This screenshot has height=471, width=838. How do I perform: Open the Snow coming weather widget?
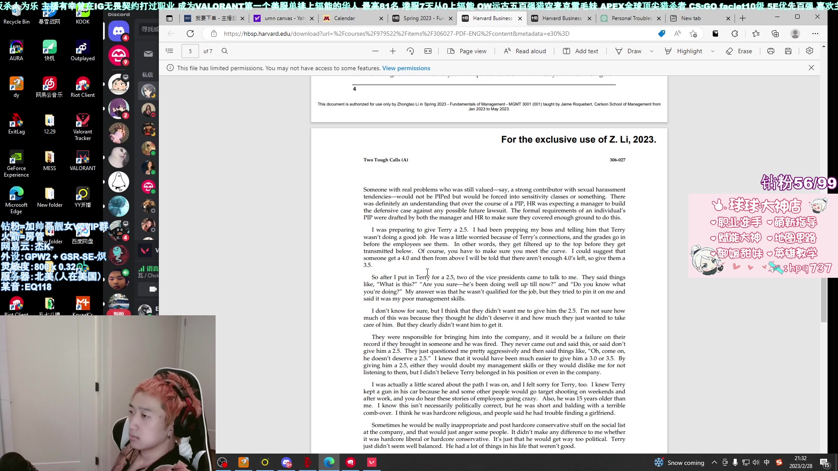[679, 463]
